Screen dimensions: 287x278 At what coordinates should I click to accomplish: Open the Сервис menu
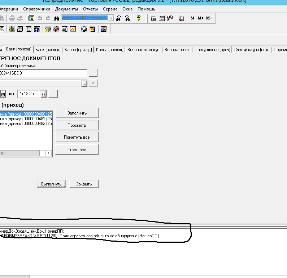click(110, 9)
